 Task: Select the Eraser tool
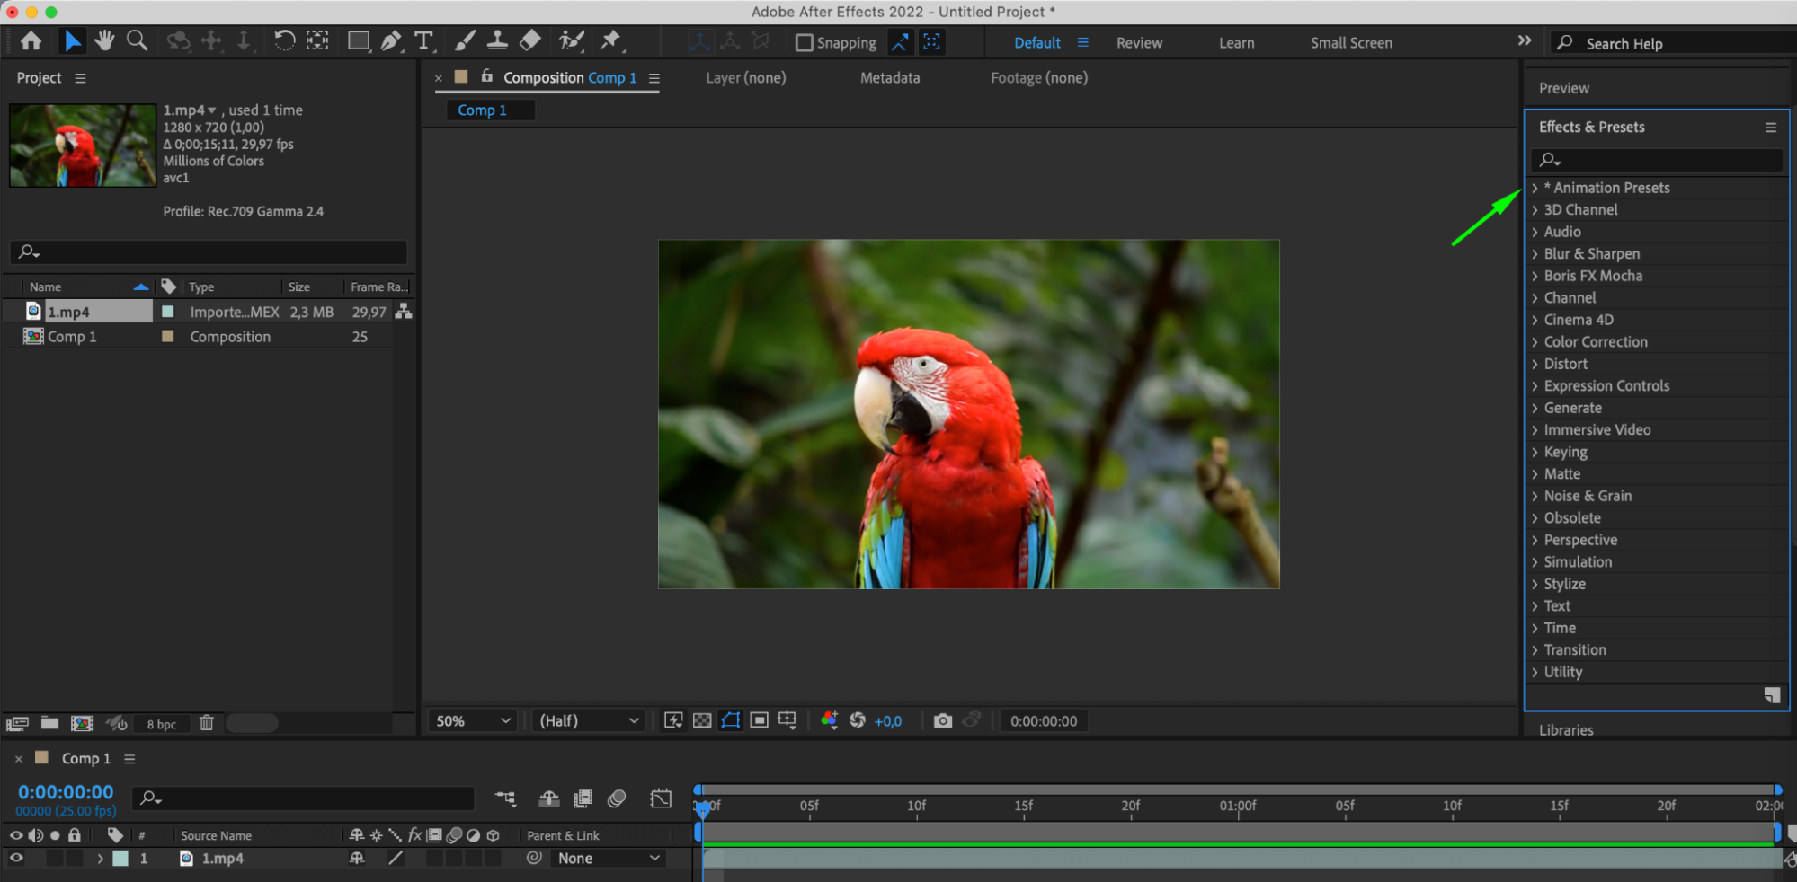(530, 41)
